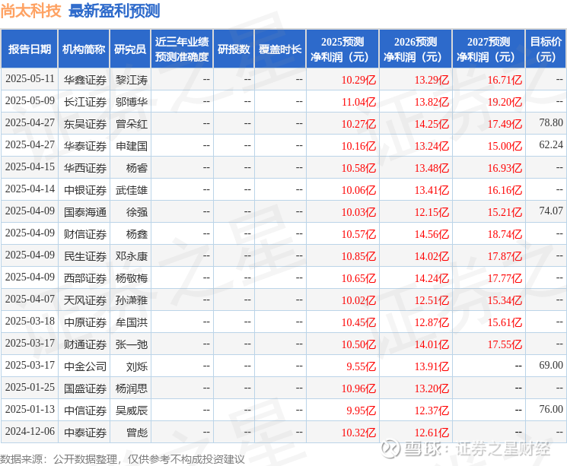567x466 pixels.
Task: Click institution 财通证券
Action: tap(85, 344)
